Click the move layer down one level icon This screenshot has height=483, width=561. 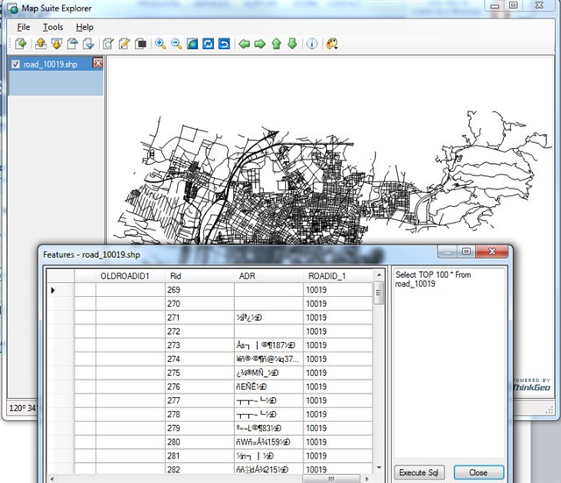click(x=89, y=44)
